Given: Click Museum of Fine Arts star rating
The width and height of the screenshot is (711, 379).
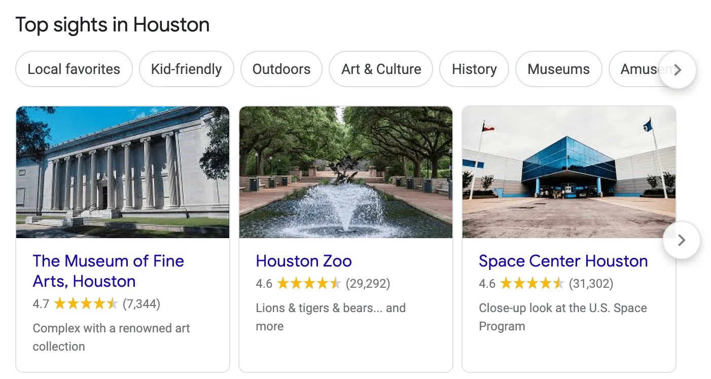Looking at the screenshot, I should tap(86, 304).
